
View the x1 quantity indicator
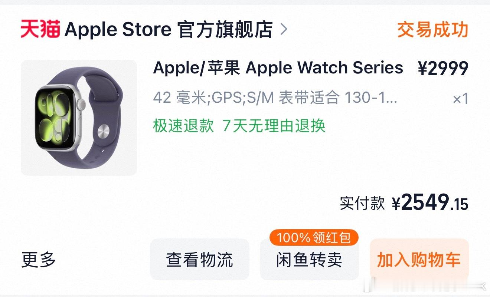(x=461, y=99)
